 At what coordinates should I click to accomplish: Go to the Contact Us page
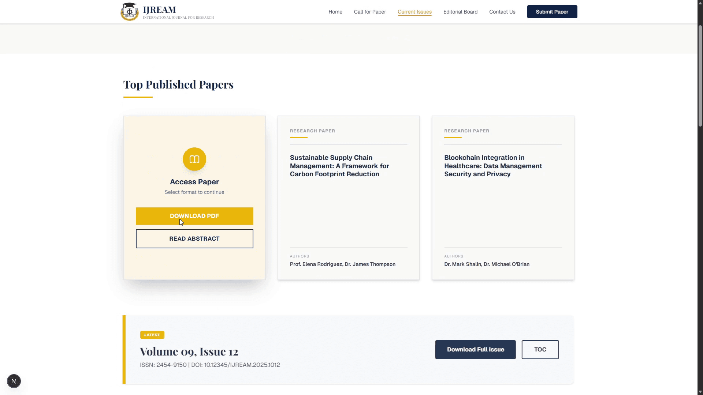[502, 12]
